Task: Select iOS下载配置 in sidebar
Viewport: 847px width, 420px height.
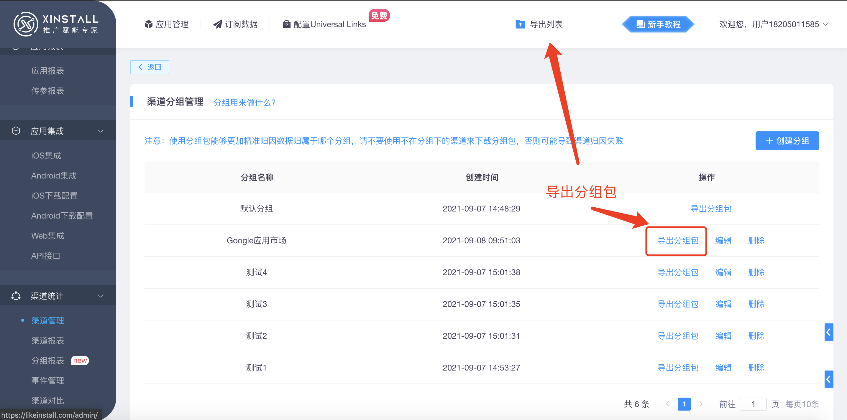Action: (55, 195)
